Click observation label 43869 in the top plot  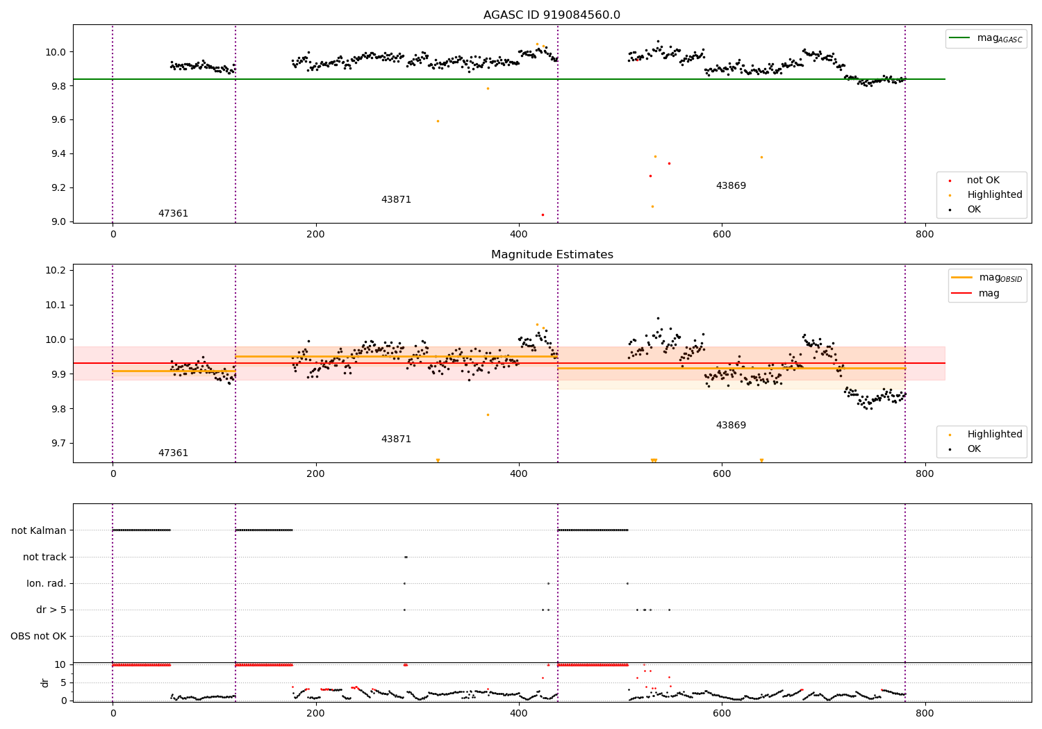731,186
